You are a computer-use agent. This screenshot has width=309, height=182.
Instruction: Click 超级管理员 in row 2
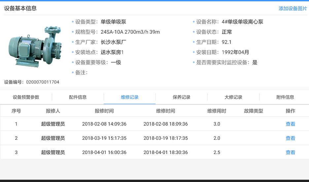click(x=53, y=138)
